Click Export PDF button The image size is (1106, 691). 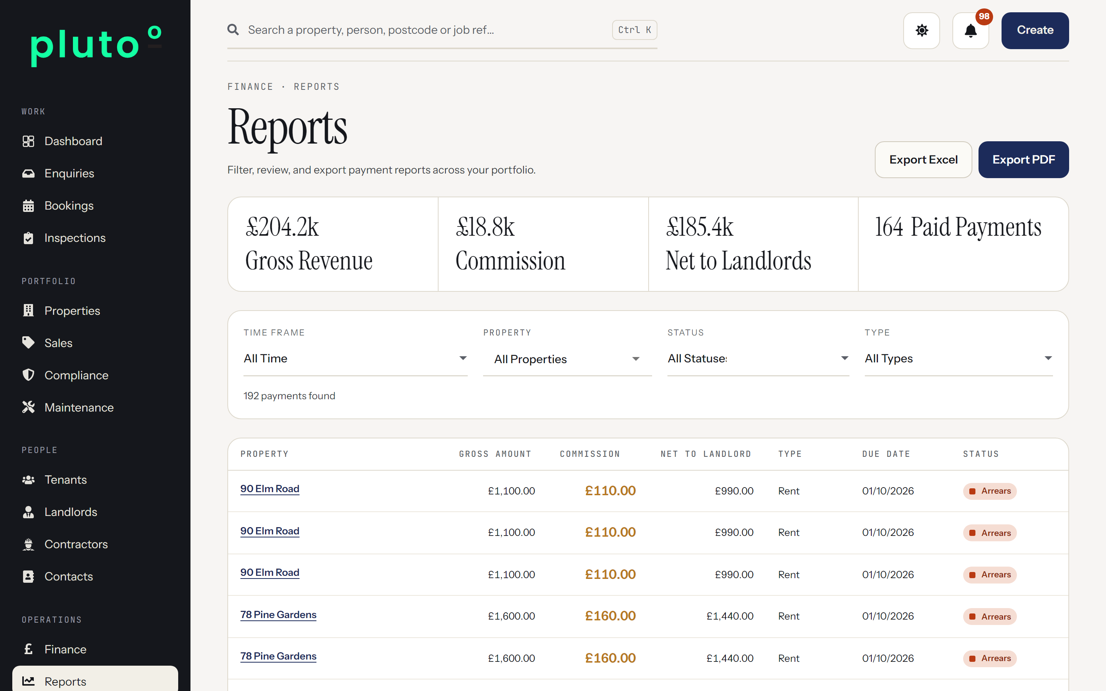(x=1023, y=159)
